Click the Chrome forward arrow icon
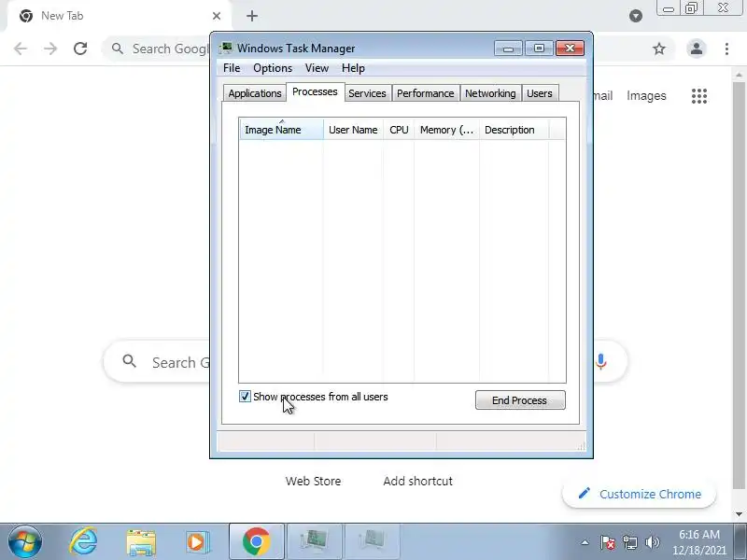 click(x=50, y=49)
